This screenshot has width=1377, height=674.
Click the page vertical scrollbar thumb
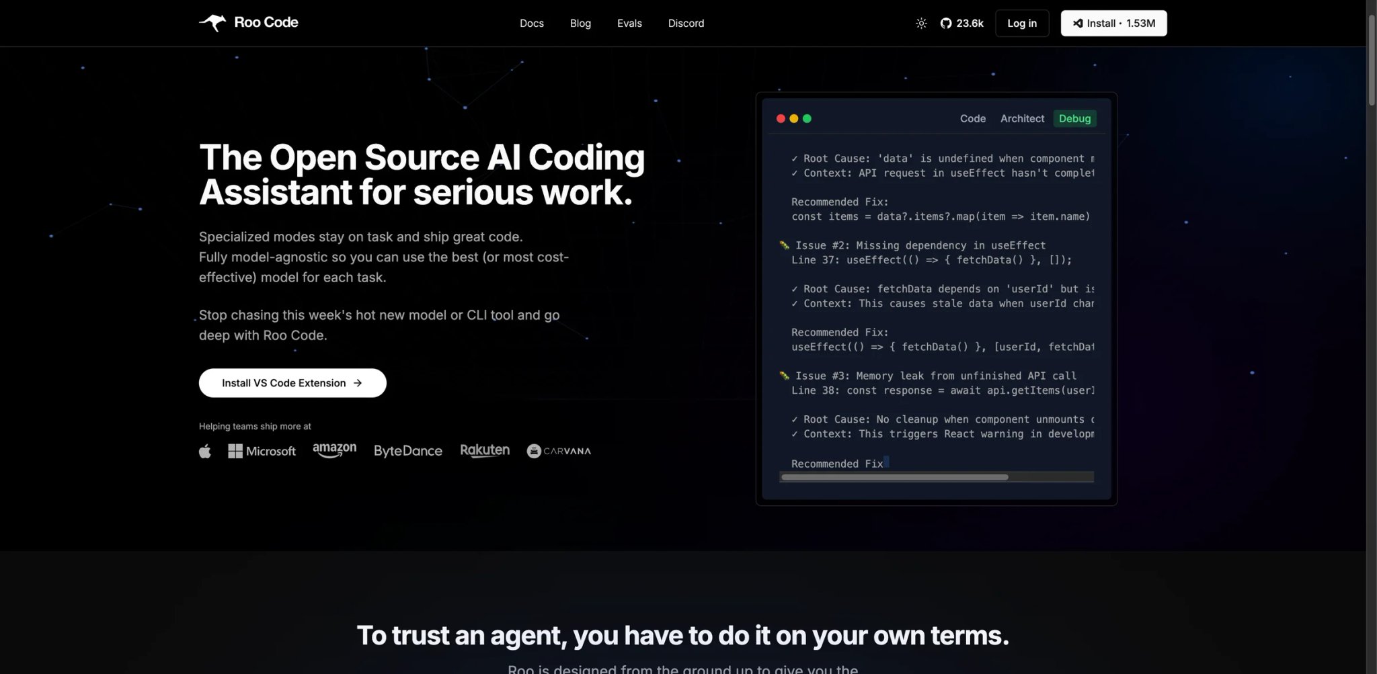point(1372,60)
